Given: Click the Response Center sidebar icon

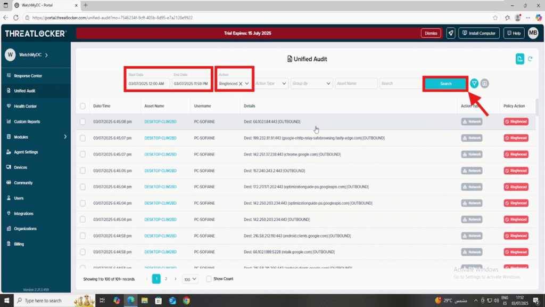Looking at the screenshot, I should 9,76.
